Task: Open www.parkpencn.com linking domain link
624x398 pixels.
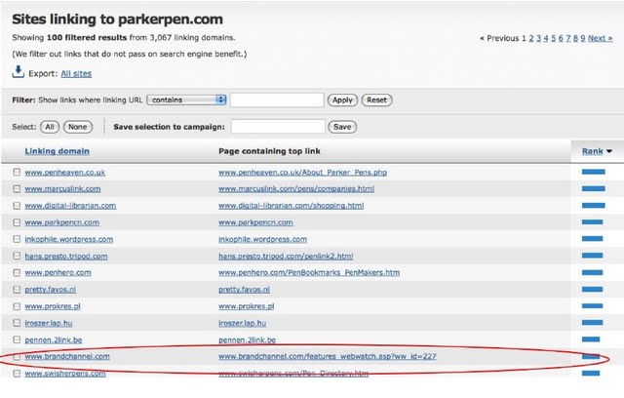Action: click(61, 222)
